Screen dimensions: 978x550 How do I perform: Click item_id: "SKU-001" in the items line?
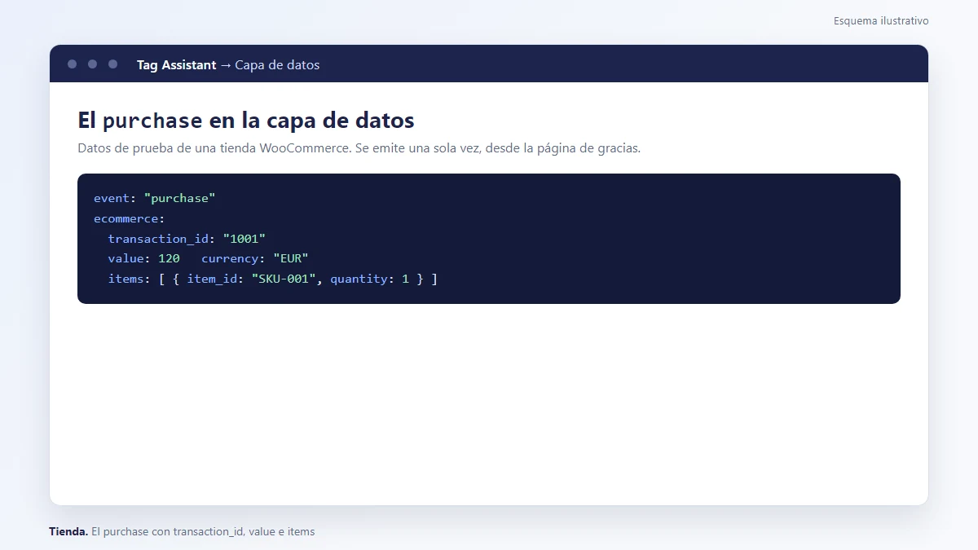(x=251, y=279)
